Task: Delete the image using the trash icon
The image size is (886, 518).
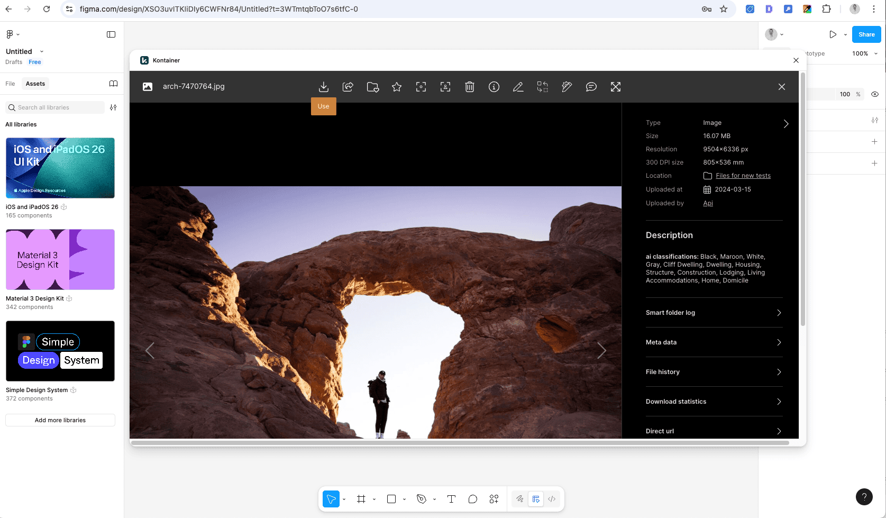Action: 469,86
